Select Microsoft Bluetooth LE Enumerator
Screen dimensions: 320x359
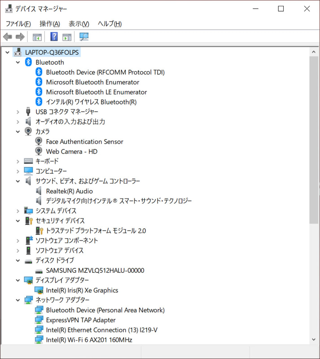tap(96, 92)
